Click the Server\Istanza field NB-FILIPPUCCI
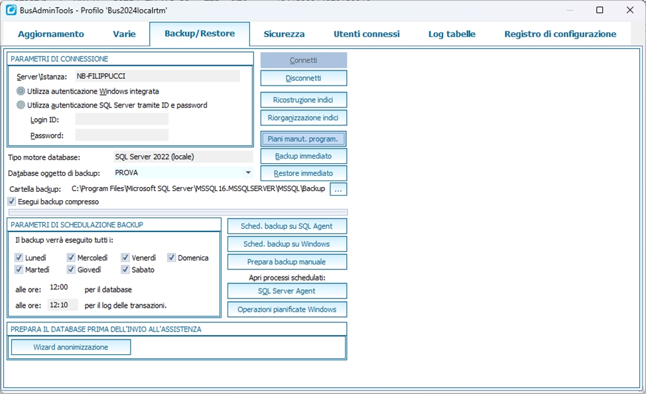 tap(157, 76)
